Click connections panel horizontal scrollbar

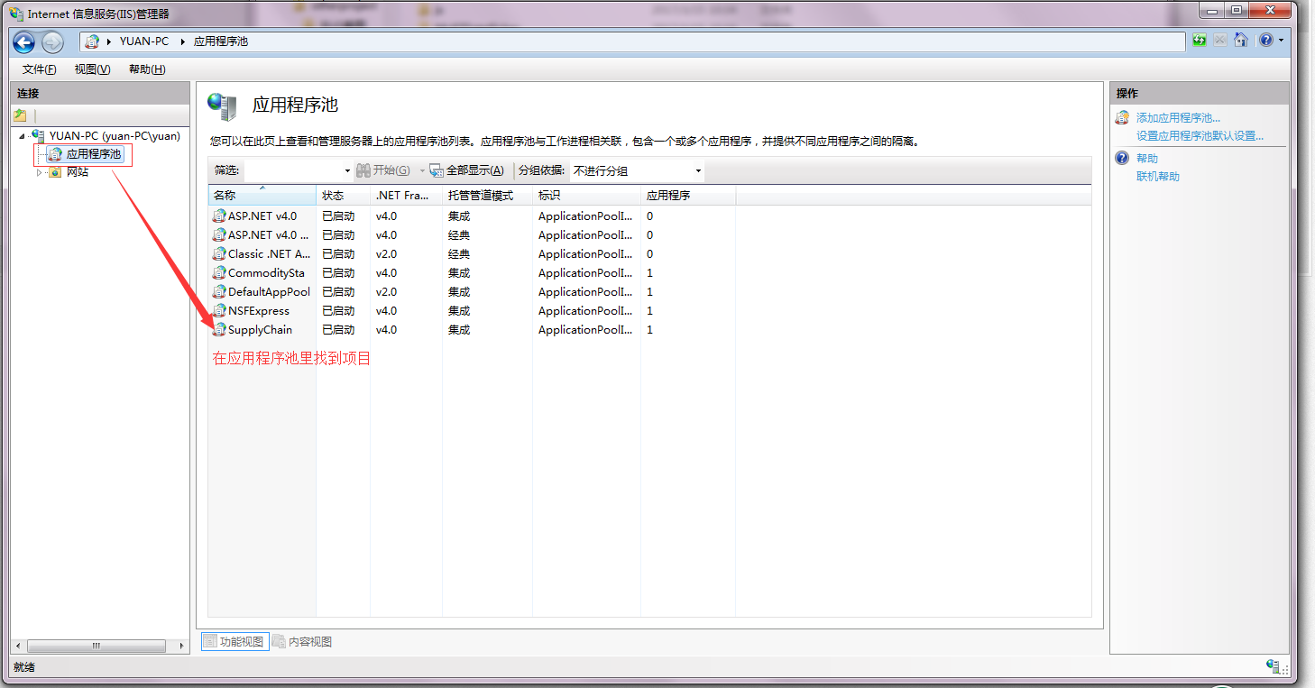[x=95, y=647]
